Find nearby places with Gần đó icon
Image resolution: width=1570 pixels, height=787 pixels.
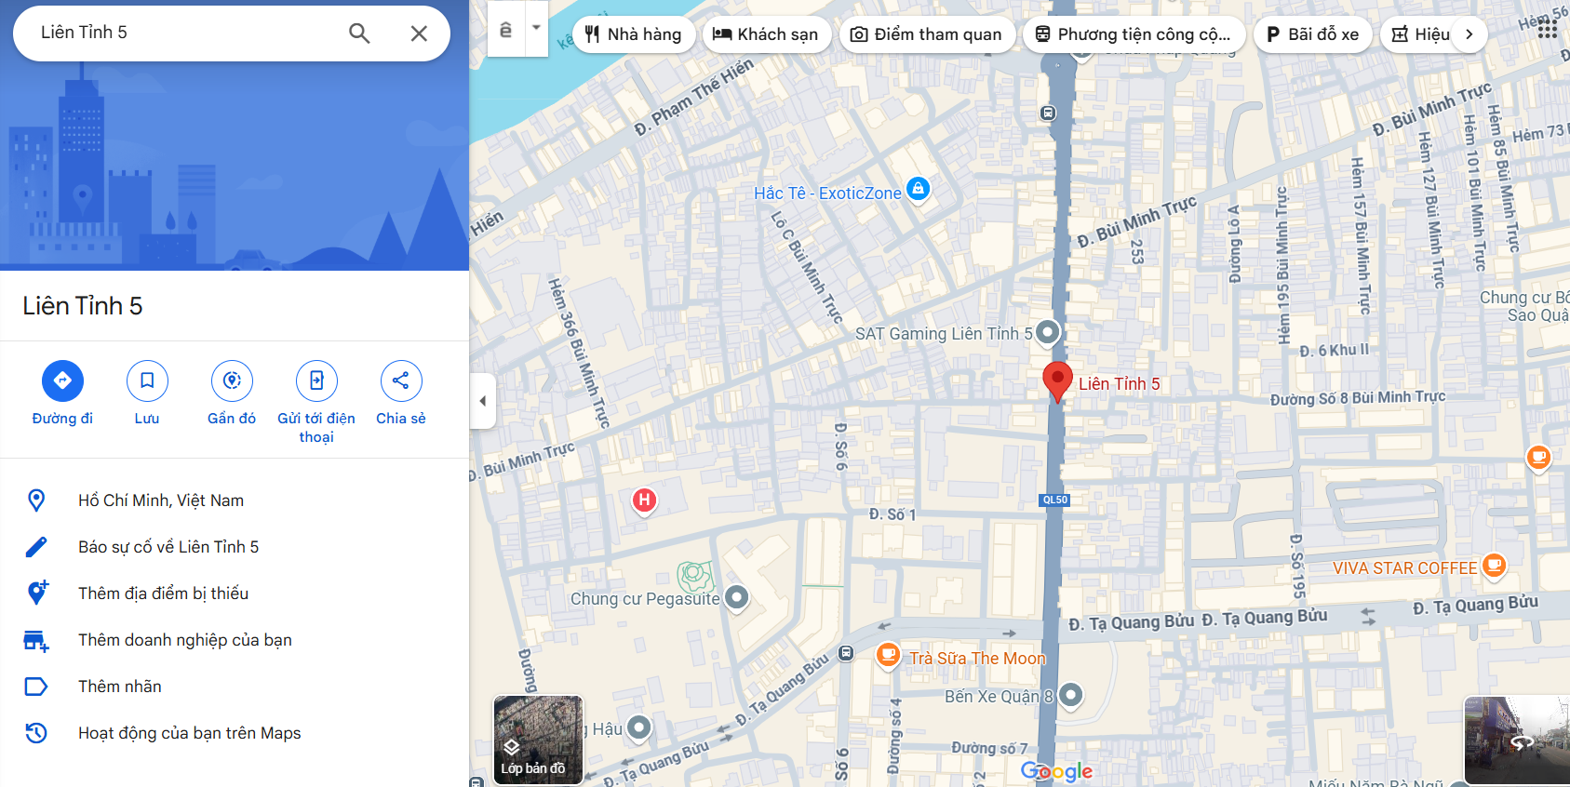click(x=232, y=380)
